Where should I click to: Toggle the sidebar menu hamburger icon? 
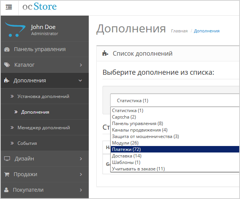tap(9, 7)
